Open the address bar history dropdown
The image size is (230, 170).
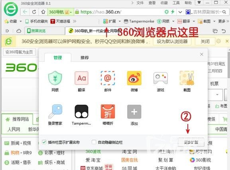[180, 12]
